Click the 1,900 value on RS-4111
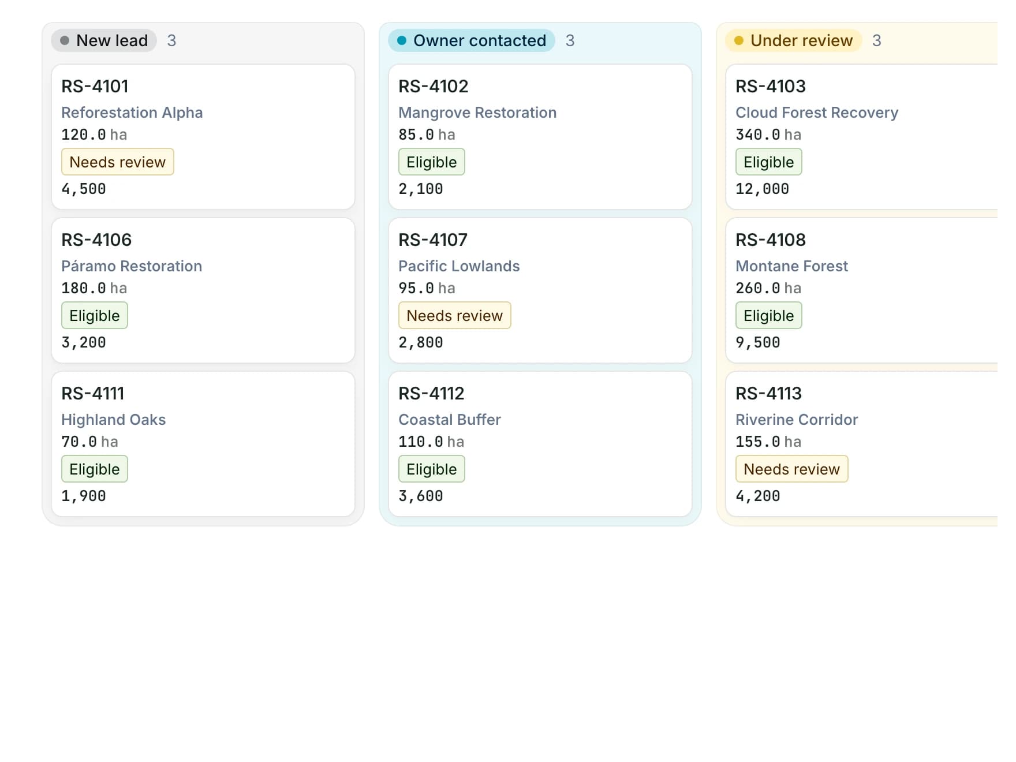 pos(84,496)
